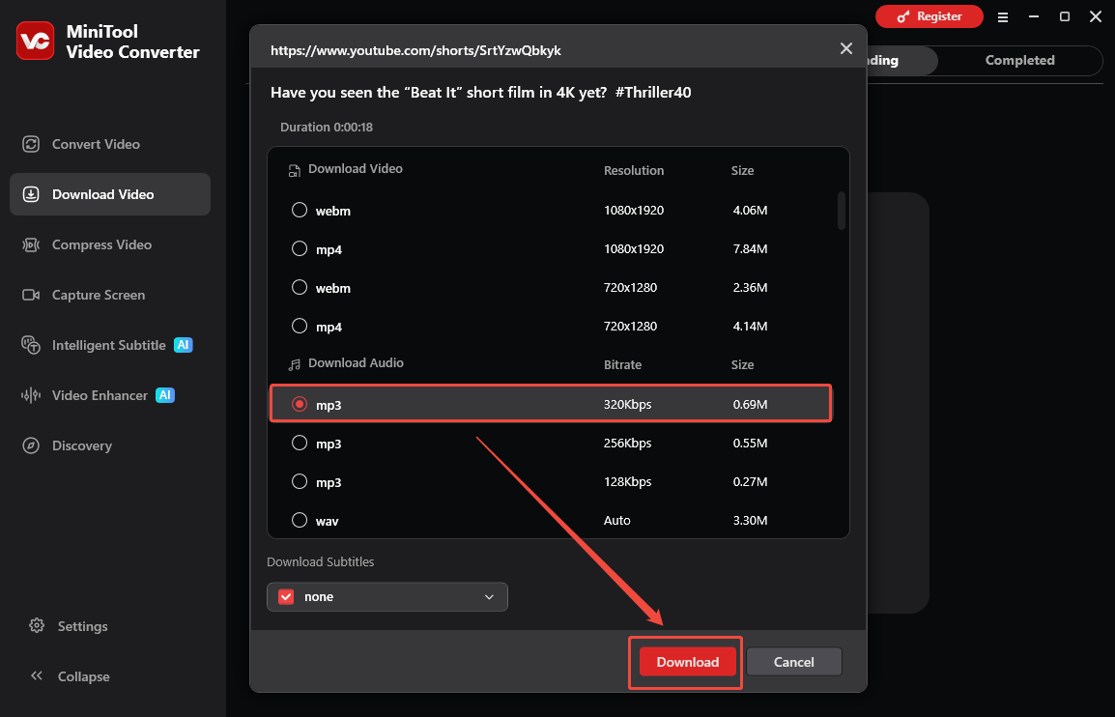The height and width of the screenshot is (717, 1115).
Task: Click the 0.27M size value
Action: [x=750, y=481]
